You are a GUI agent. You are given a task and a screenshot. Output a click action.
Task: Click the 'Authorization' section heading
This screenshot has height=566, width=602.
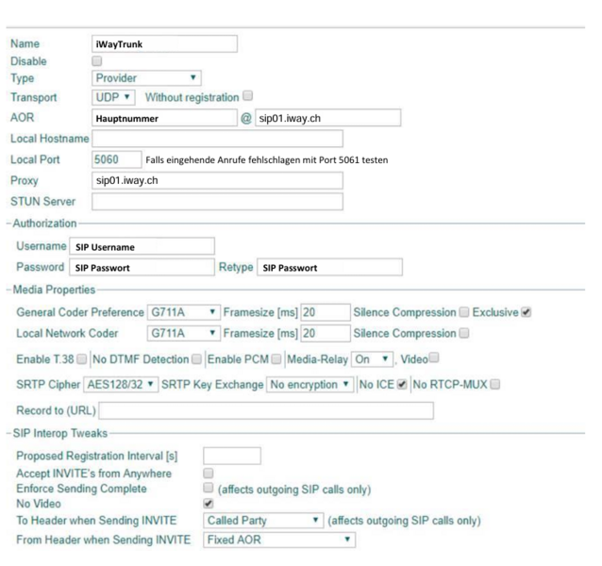pos(44,224)
